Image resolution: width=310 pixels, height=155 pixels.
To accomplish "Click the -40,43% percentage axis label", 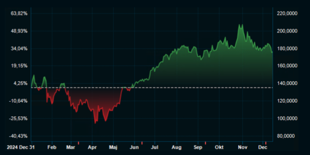I will tap(19, 136).
